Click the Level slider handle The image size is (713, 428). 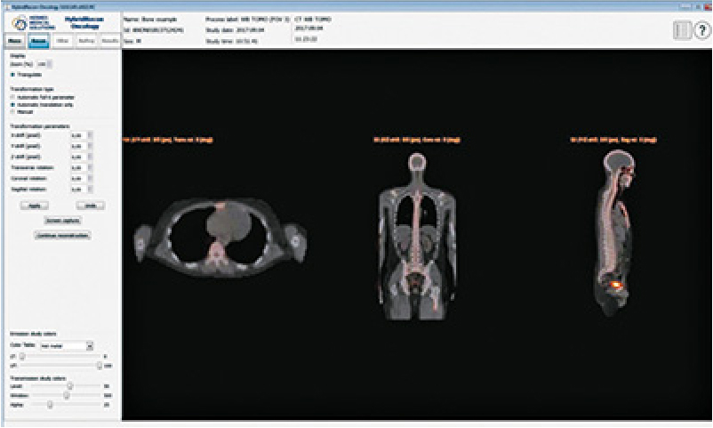coord(69,386)
